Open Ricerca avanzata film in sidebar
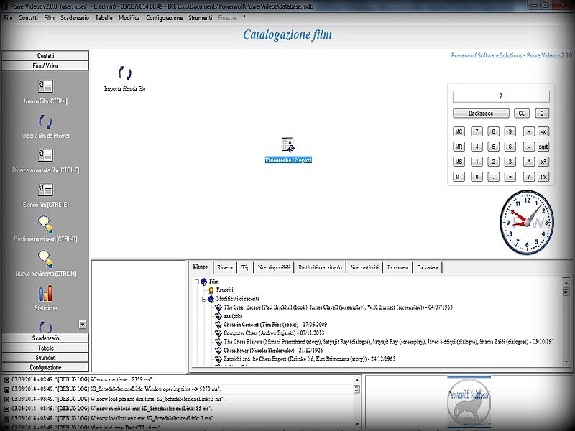575x431 pixels. pos(45,155)
